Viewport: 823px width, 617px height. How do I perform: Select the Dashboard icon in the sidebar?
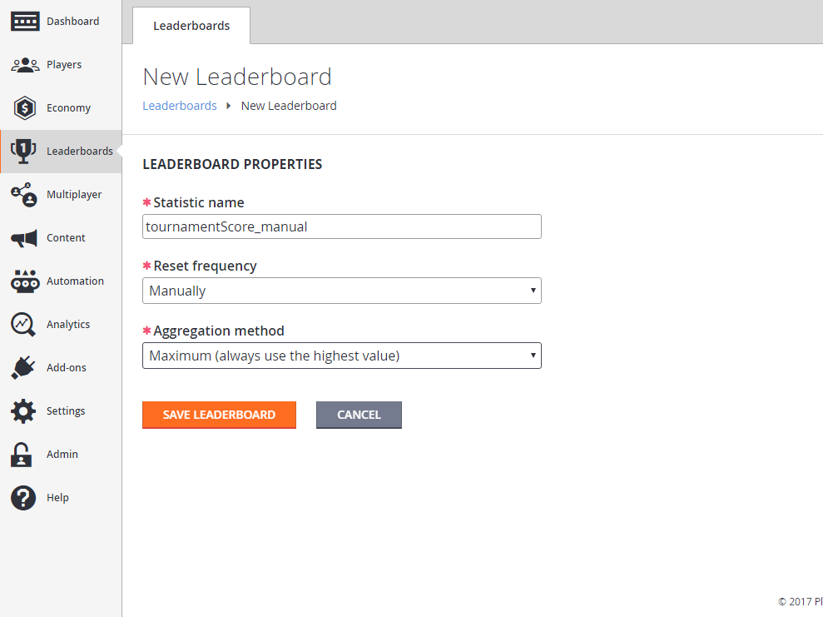(24, 21)
